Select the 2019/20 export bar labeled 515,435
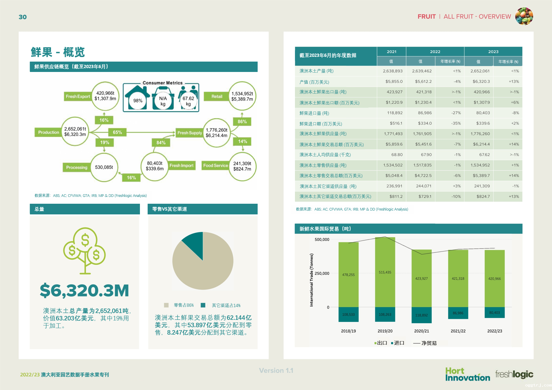This screenshot has width=552, height=390. 385,272
